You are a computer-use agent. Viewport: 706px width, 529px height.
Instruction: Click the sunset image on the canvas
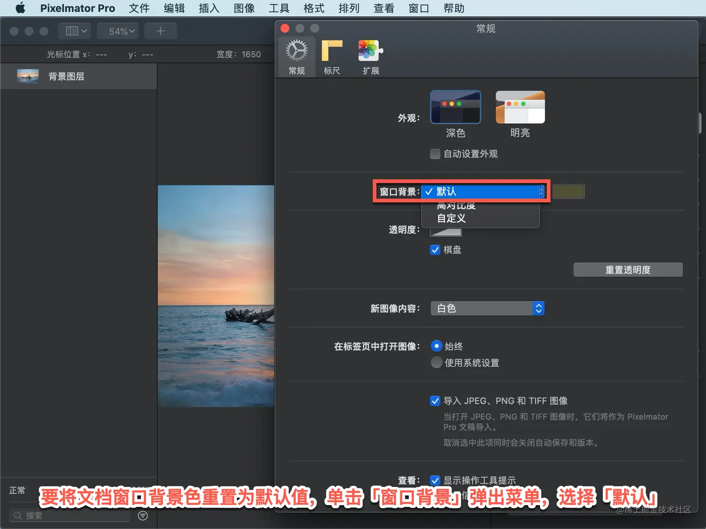pyautogui.click(x=216, y=296)
